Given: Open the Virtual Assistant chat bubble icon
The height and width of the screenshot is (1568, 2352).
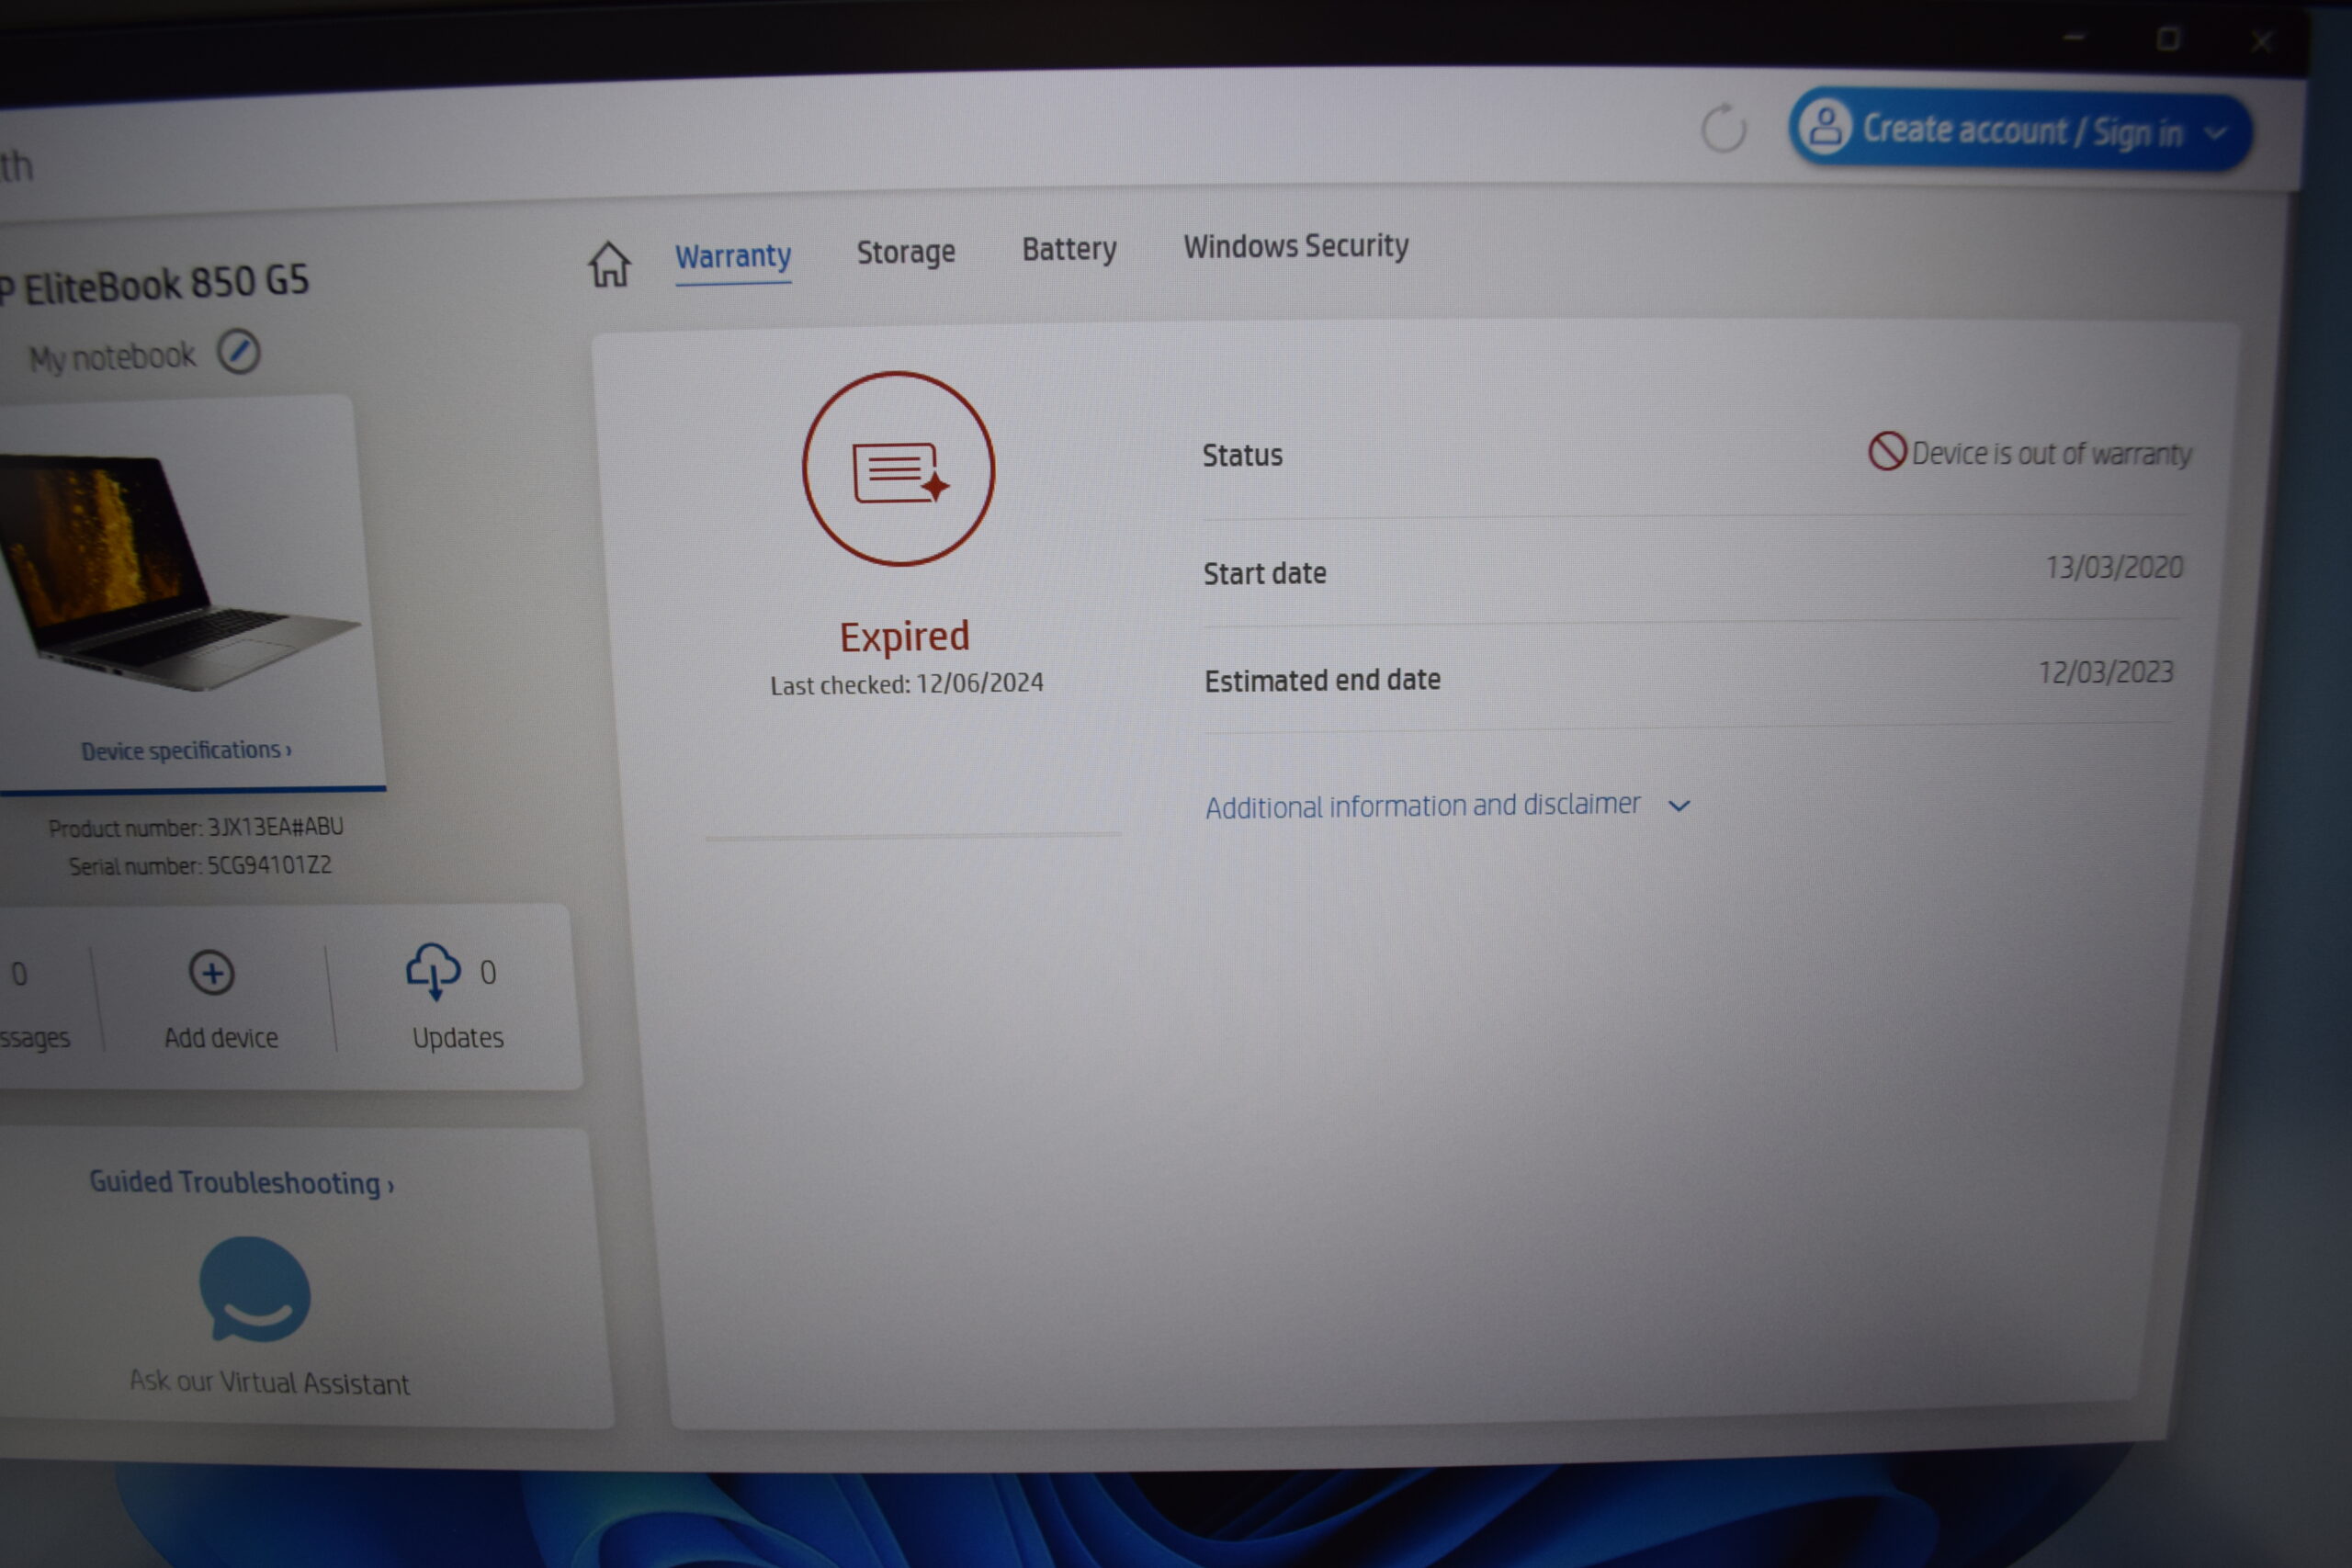Looking at the screenshot, I should 255,1290.
